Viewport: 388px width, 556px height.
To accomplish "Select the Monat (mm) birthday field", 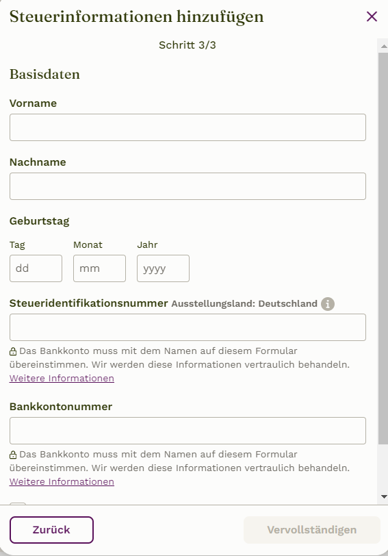I will point(100,268).
